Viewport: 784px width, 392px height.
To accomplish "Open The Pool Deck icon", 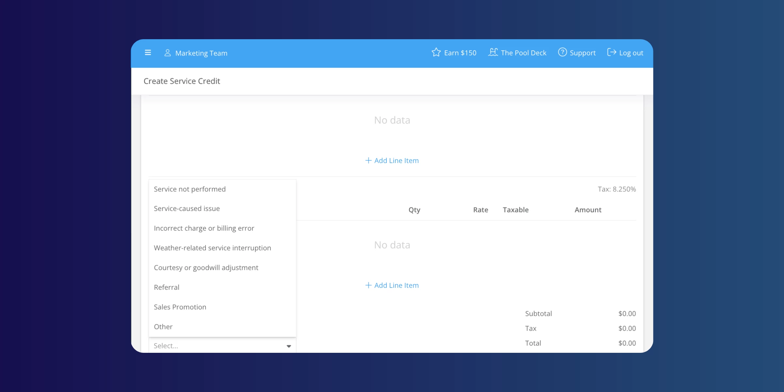I will click(493, 52).
